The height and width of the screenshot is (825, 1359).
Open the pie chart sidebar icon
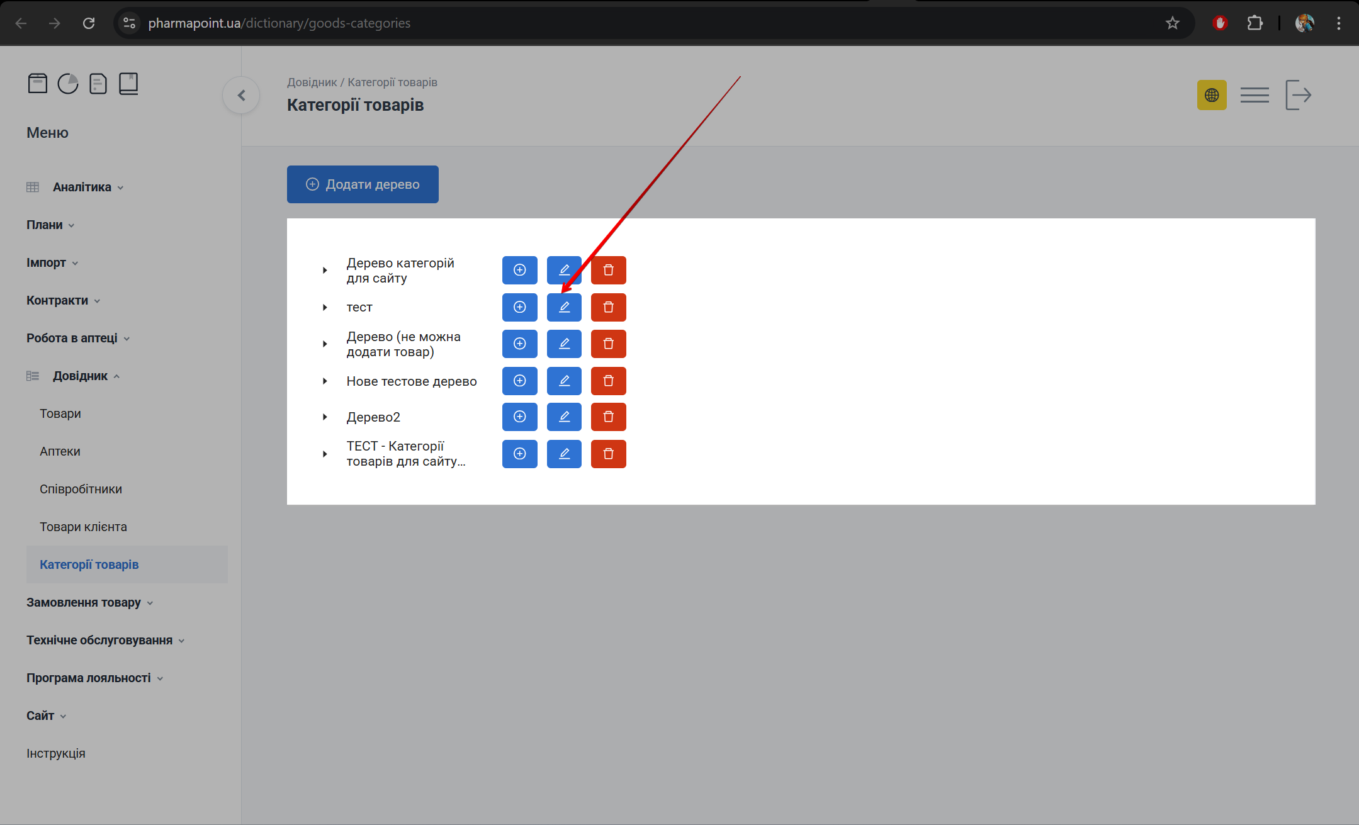coord(68,84)
